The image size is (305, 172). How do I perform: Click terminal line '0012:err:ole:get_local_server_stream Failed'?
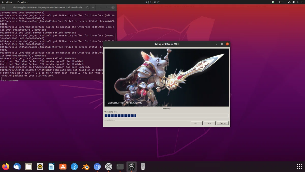point(38,33)
